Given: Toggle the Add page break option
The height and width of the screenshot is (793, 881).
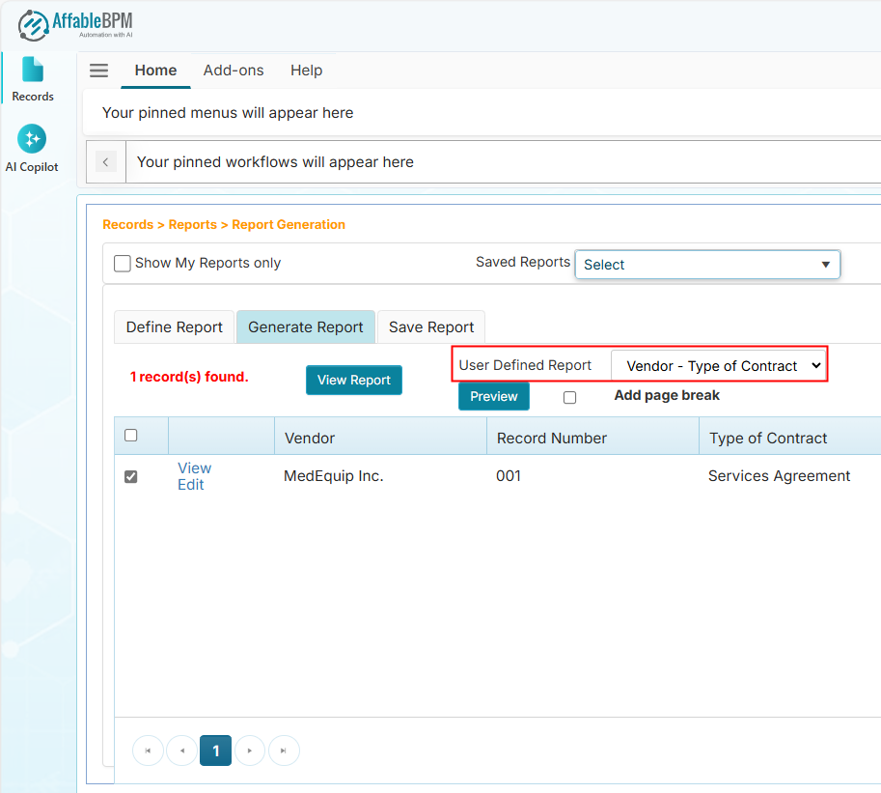Looking at the screenshot, I should point(569,397).
